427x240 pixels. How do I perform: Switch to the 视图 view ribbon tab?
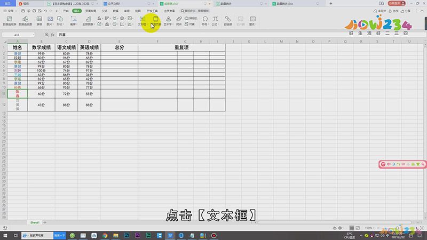click(138, 11)
